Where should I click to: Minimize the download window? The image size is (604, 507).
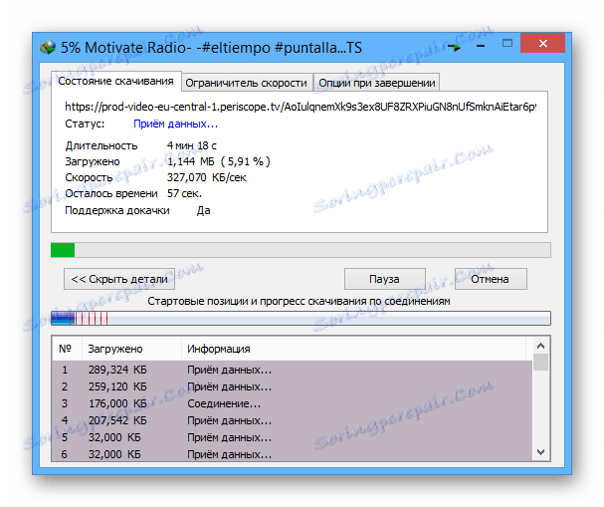pos(480,46)
